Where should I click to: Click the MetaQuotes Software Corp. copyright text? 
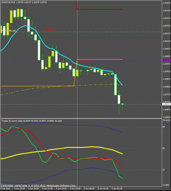61,185
